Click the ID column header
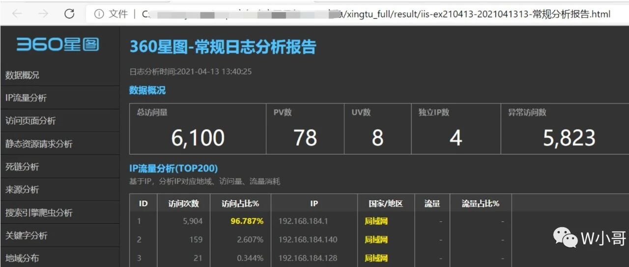Screen dimensions: 629x267 coord(143,203)
